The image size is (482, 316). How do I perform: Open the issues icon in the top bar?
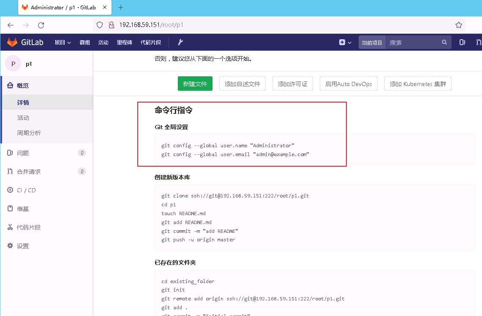tap(462, 42)
